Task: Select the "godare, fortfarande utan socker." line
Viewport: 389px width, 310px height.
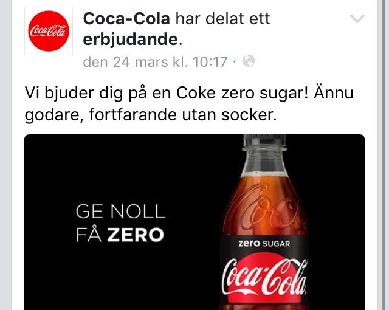Action: tap(151, 115)
